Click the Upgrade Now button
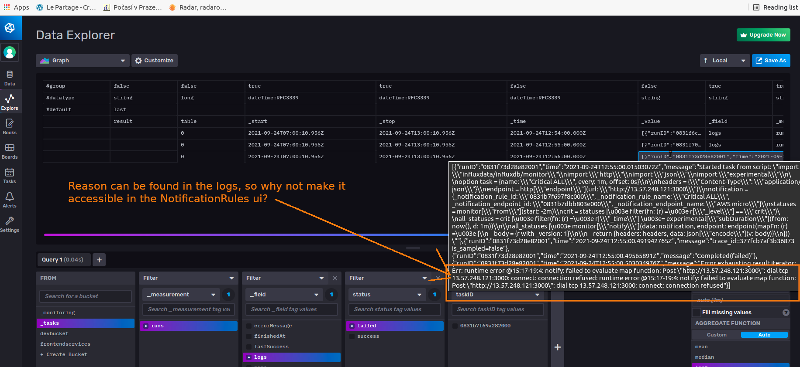The width and height of the screenshot is (800, 367). click(763, 35)
